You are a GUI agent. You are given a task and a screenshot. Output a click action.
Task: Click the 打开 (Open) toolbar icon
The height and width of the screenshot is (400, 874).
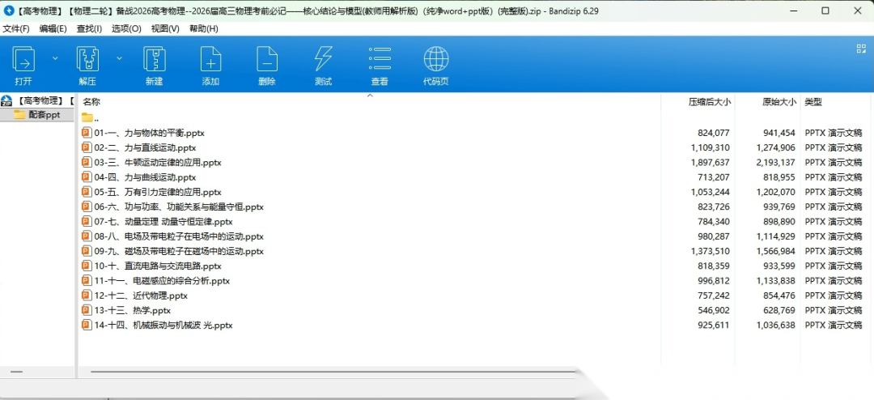[23, 60]
